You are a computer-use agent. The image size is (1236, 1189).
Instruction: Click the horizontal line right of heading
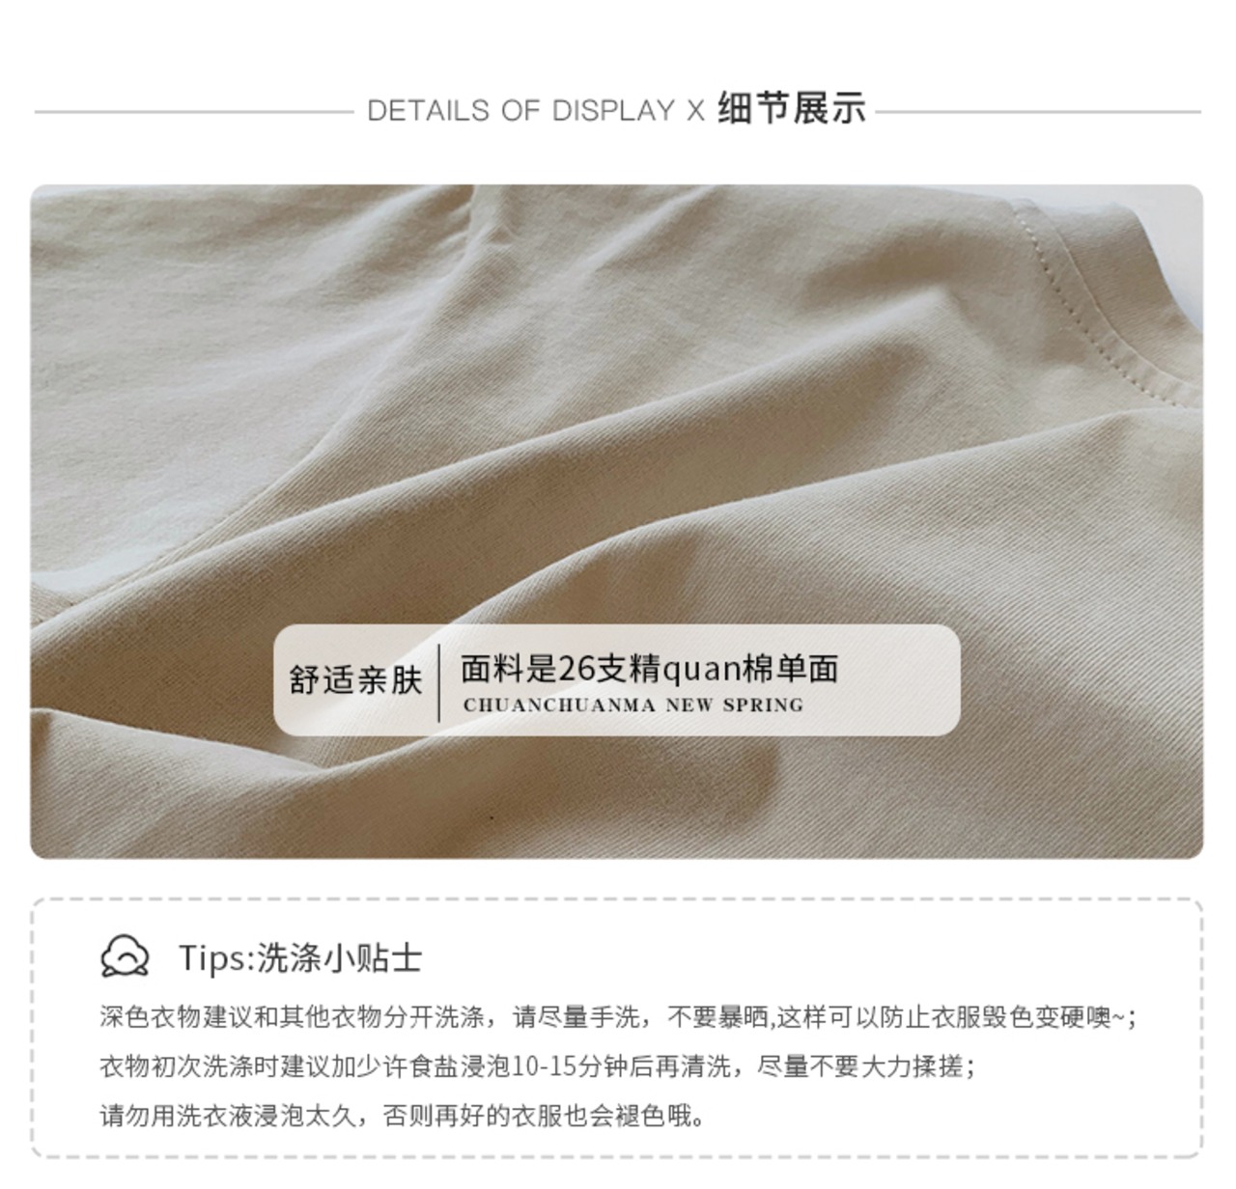[x=1038, y=111]
